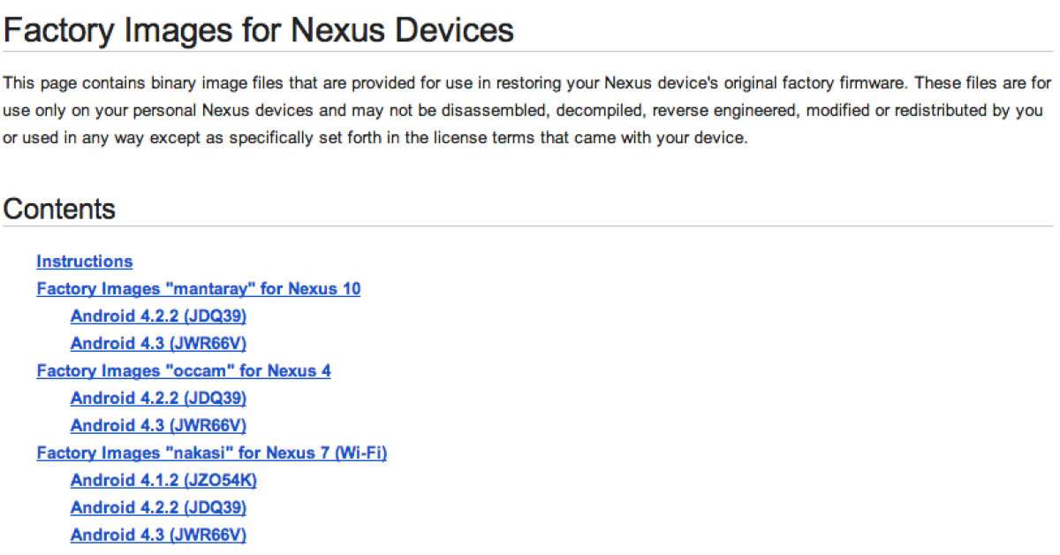
Task: Select Android 4.3 (JWR66V) under Nexus 4
Action: [158, 426]
